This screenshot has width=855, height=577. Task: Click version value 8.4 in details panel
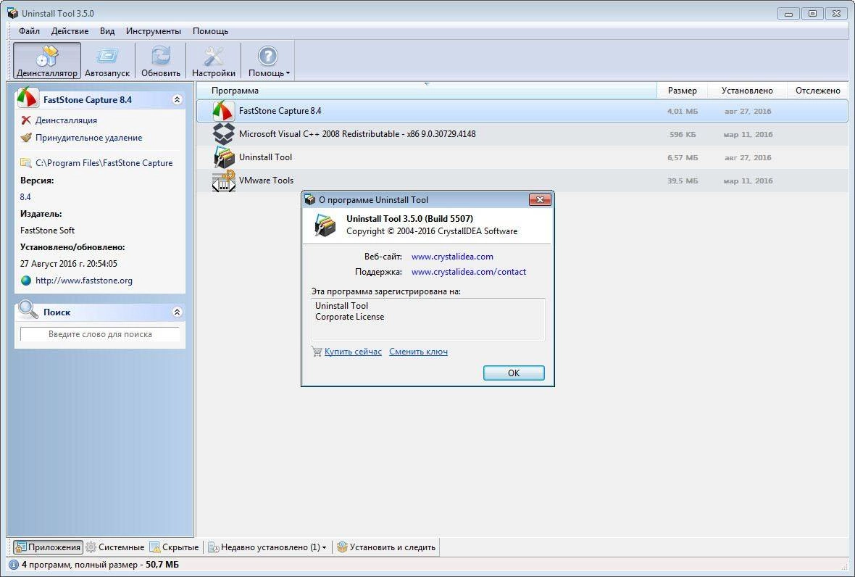(x=25, y=197)
